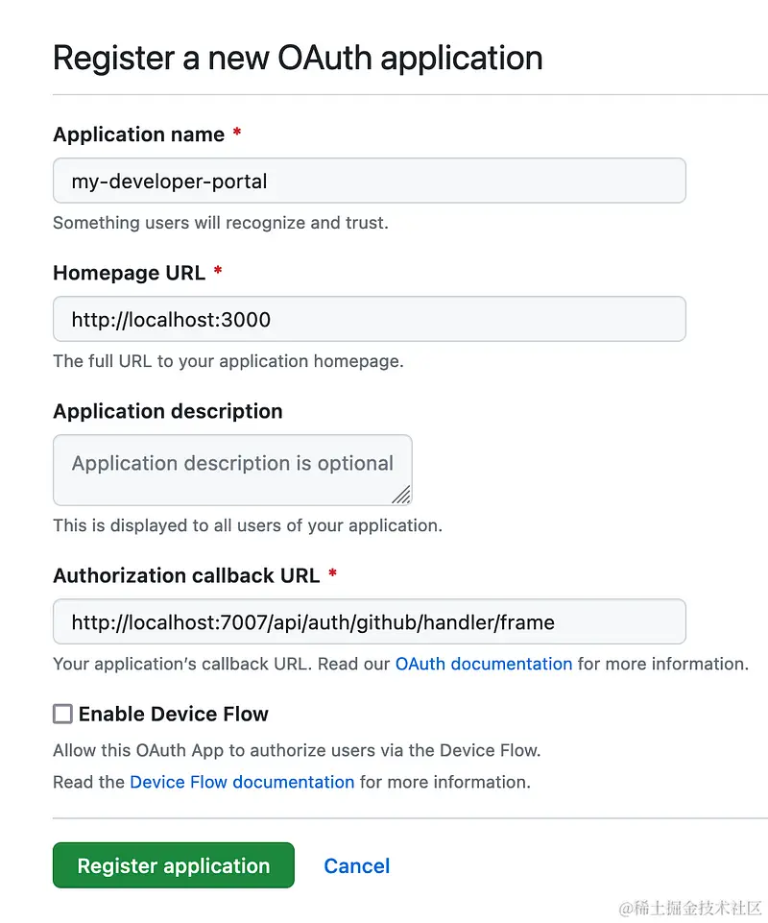Cancel the OAuth application registration

356,865
